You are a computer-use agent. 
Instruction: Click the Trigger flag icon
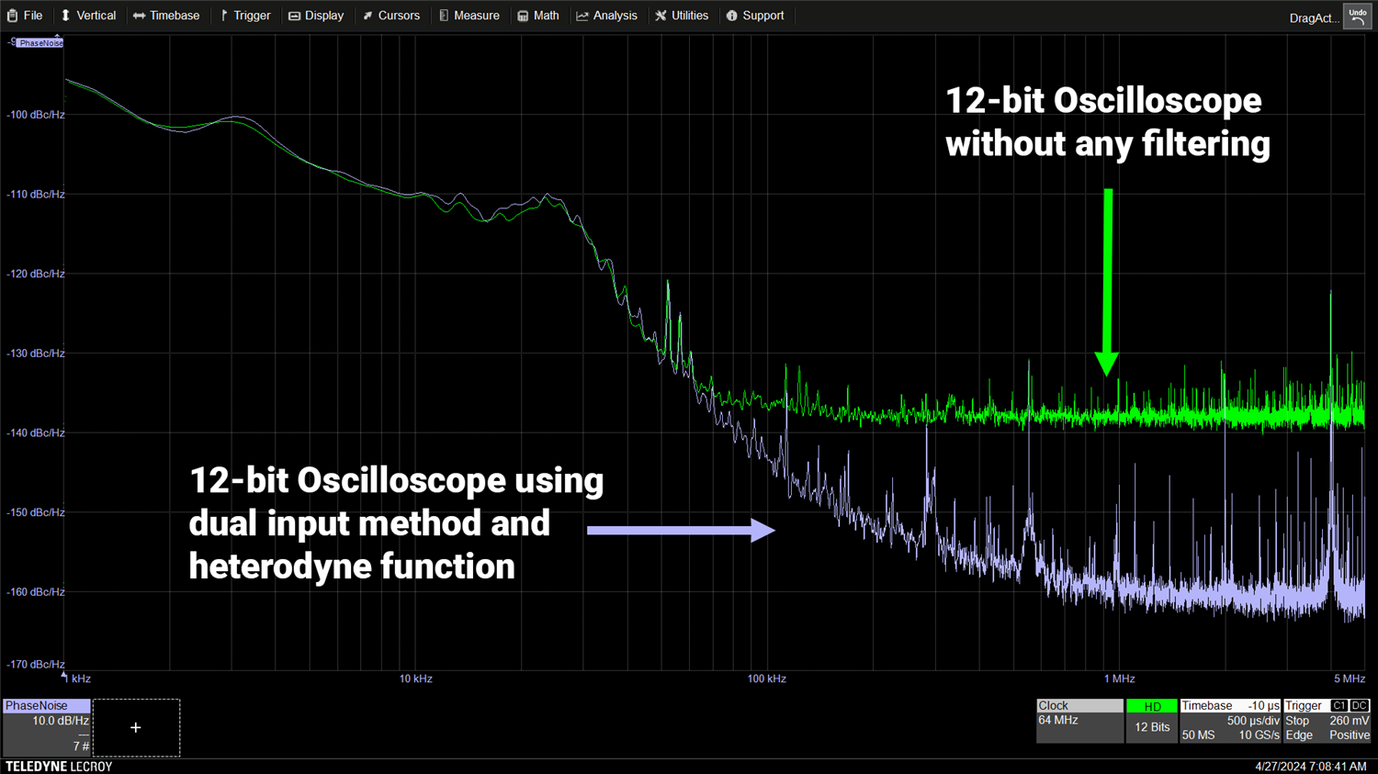click(223, 16)
